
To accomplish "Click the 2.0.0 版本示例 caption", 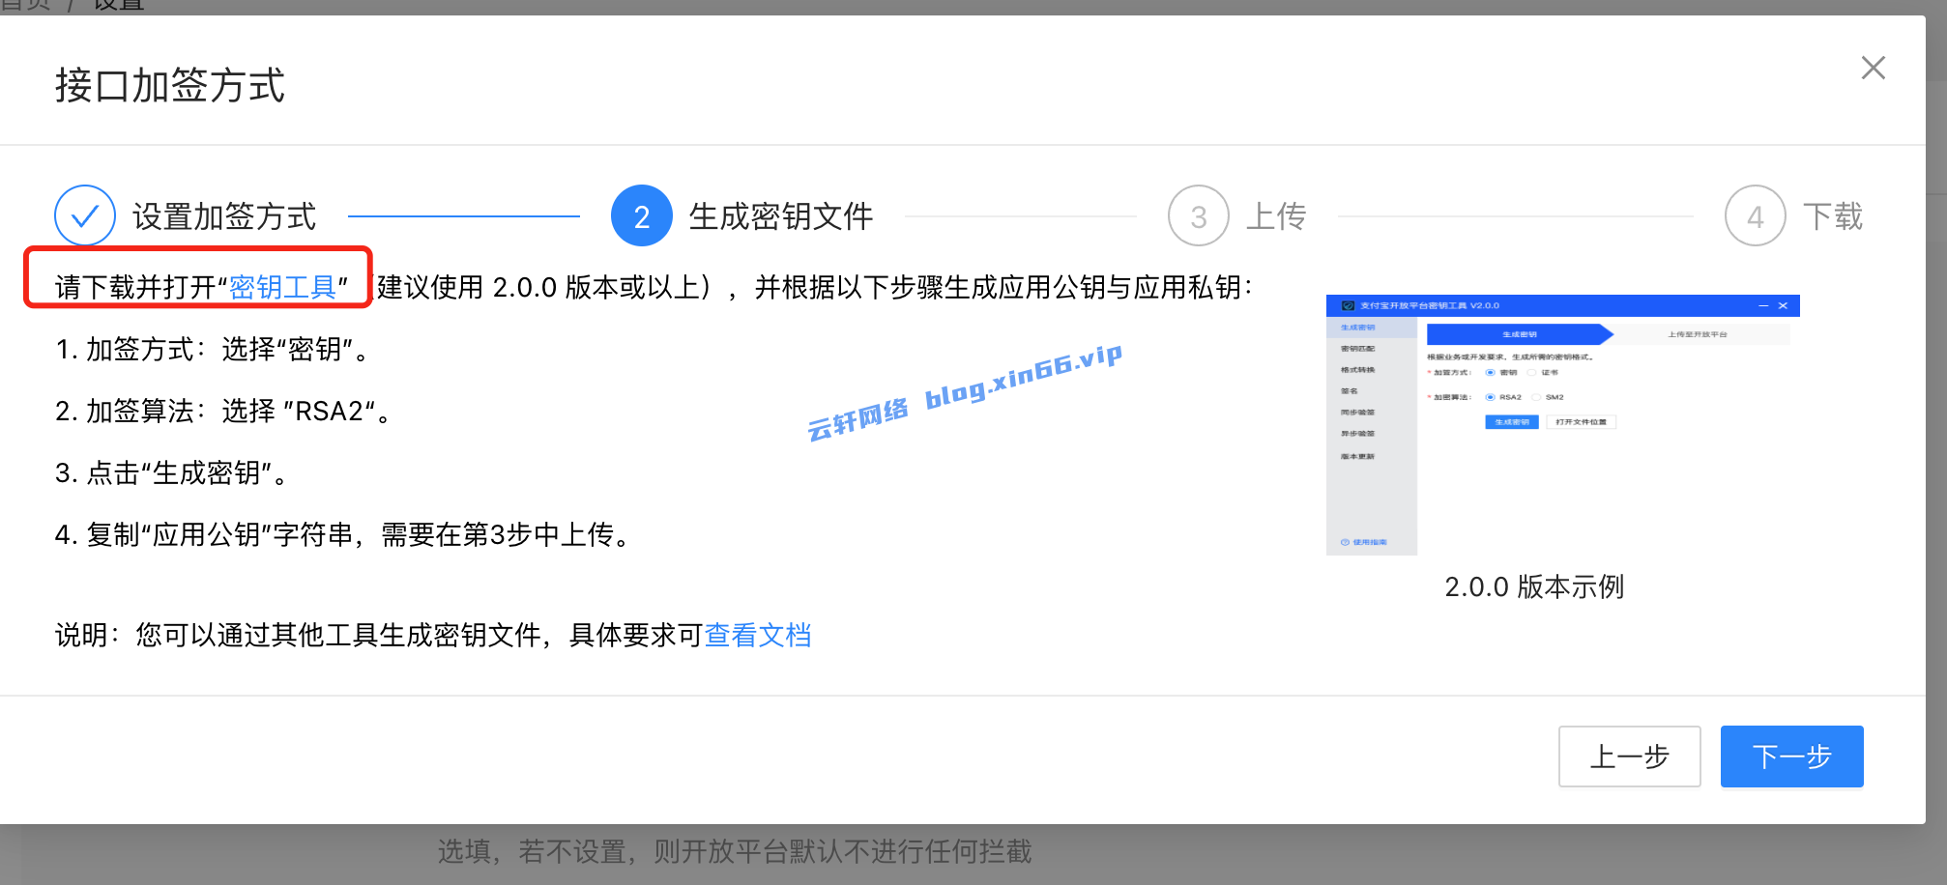I will click(x=1534, y=586).
